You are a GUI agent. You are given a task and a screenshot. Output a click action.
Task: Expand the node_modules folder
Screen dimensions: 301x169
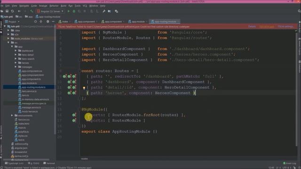tap(8, 38)
